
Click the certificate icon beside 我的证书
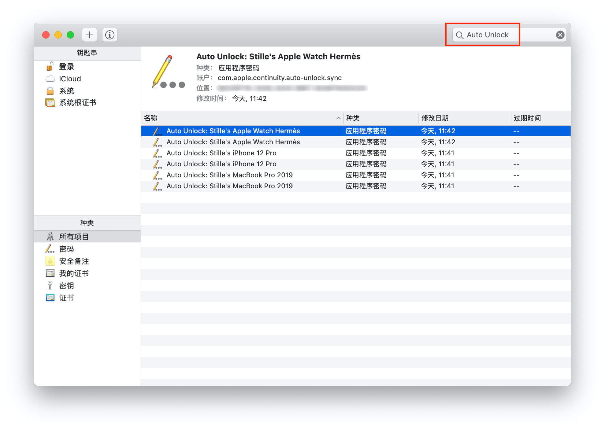(x=50, y=273)
